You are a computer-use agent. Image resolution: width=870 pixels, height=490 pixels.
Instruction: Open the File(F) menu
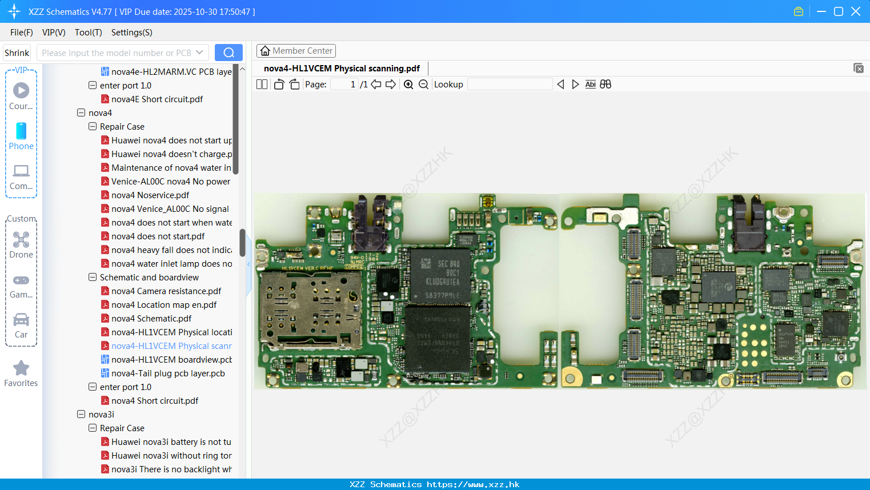(22, 33)
